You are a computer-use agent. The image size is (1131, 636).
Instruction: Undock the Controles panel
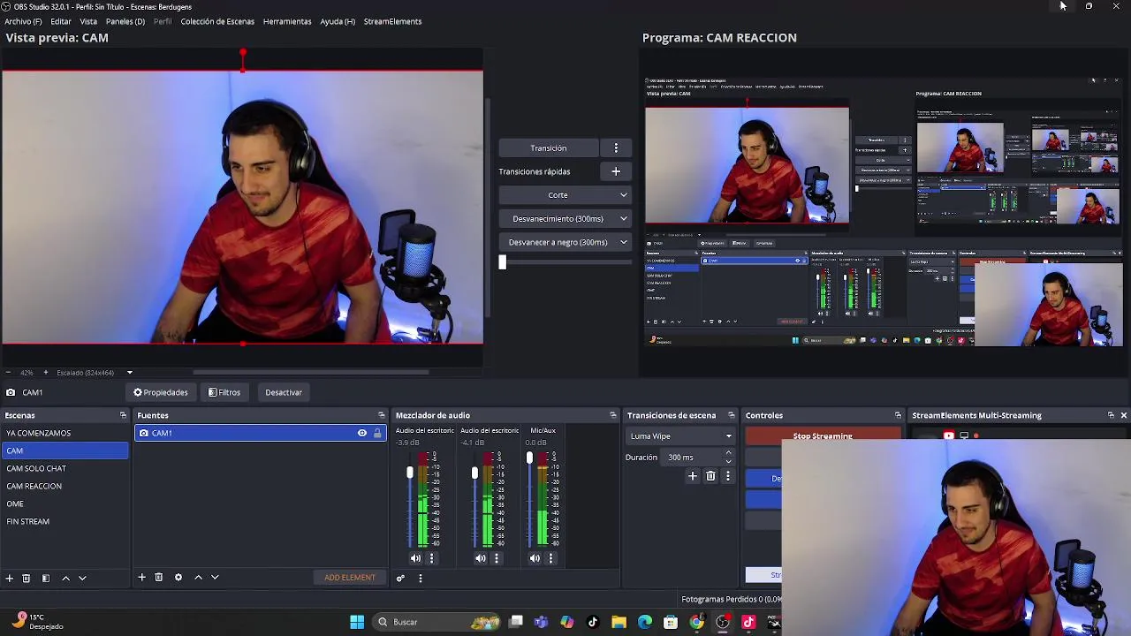898,415
